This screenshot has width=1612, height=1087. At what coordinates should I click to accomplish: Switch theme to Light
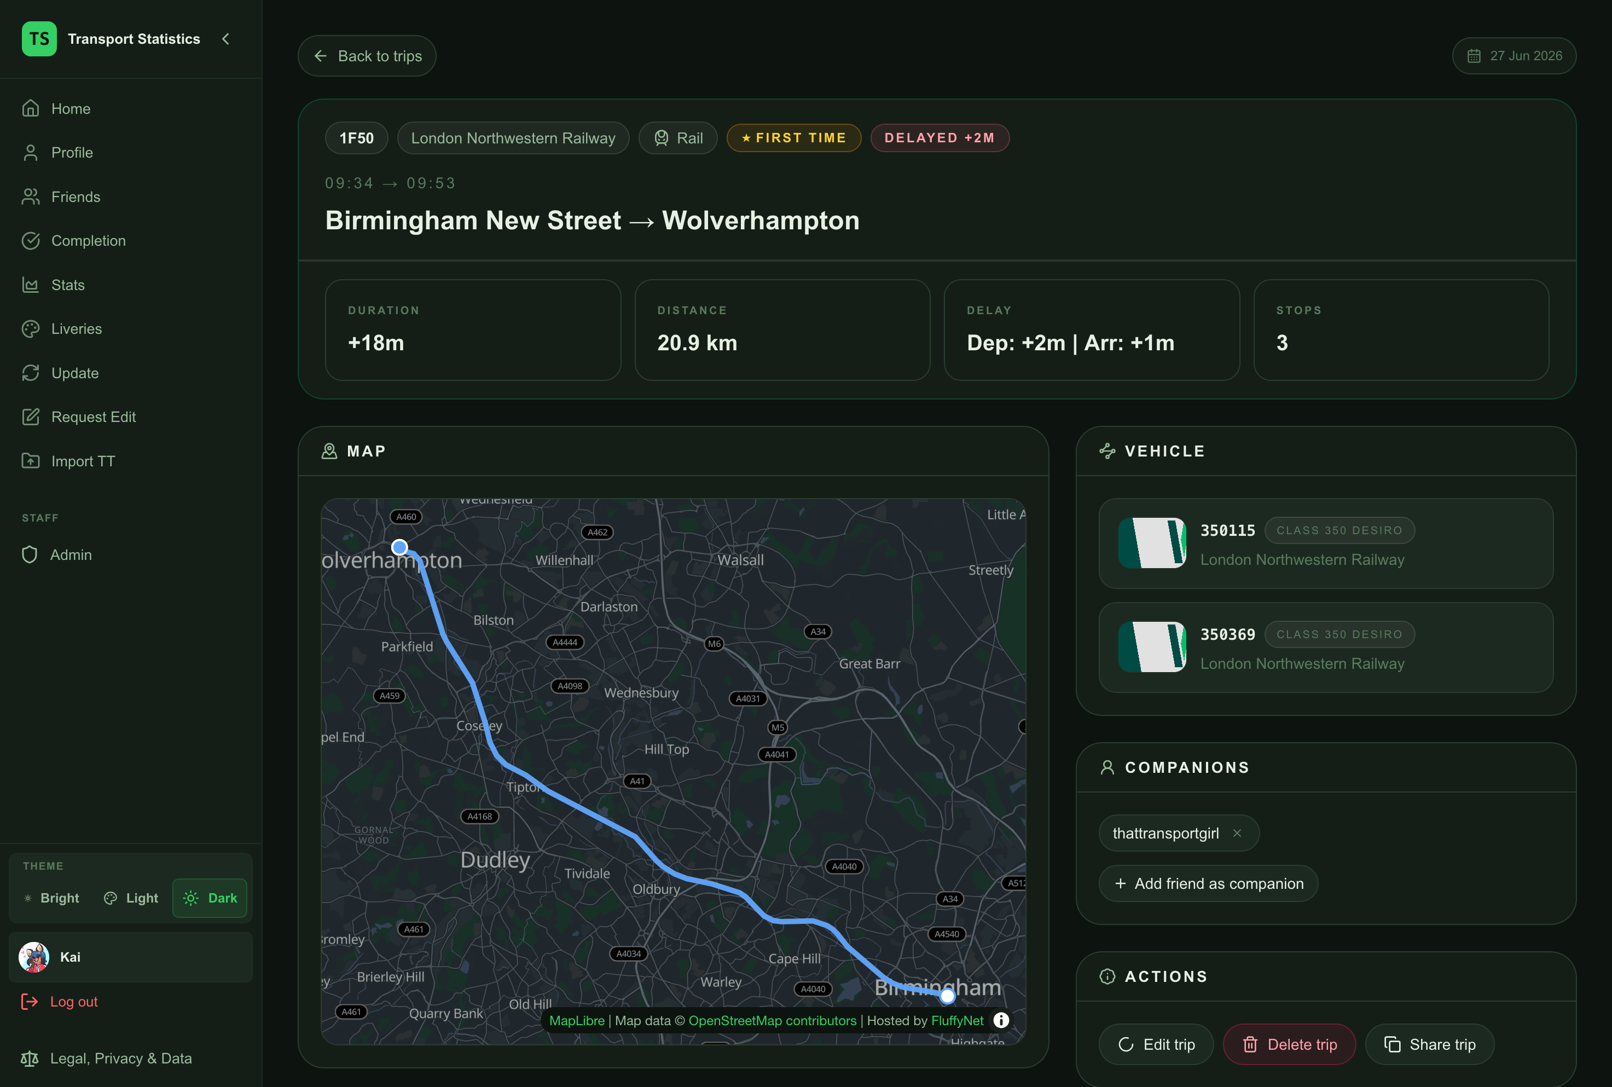tap(132, 898)
